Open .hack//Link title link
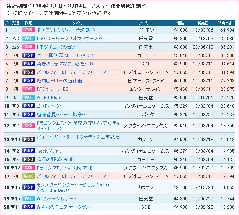Screen dimensions: 239x215 49,151
